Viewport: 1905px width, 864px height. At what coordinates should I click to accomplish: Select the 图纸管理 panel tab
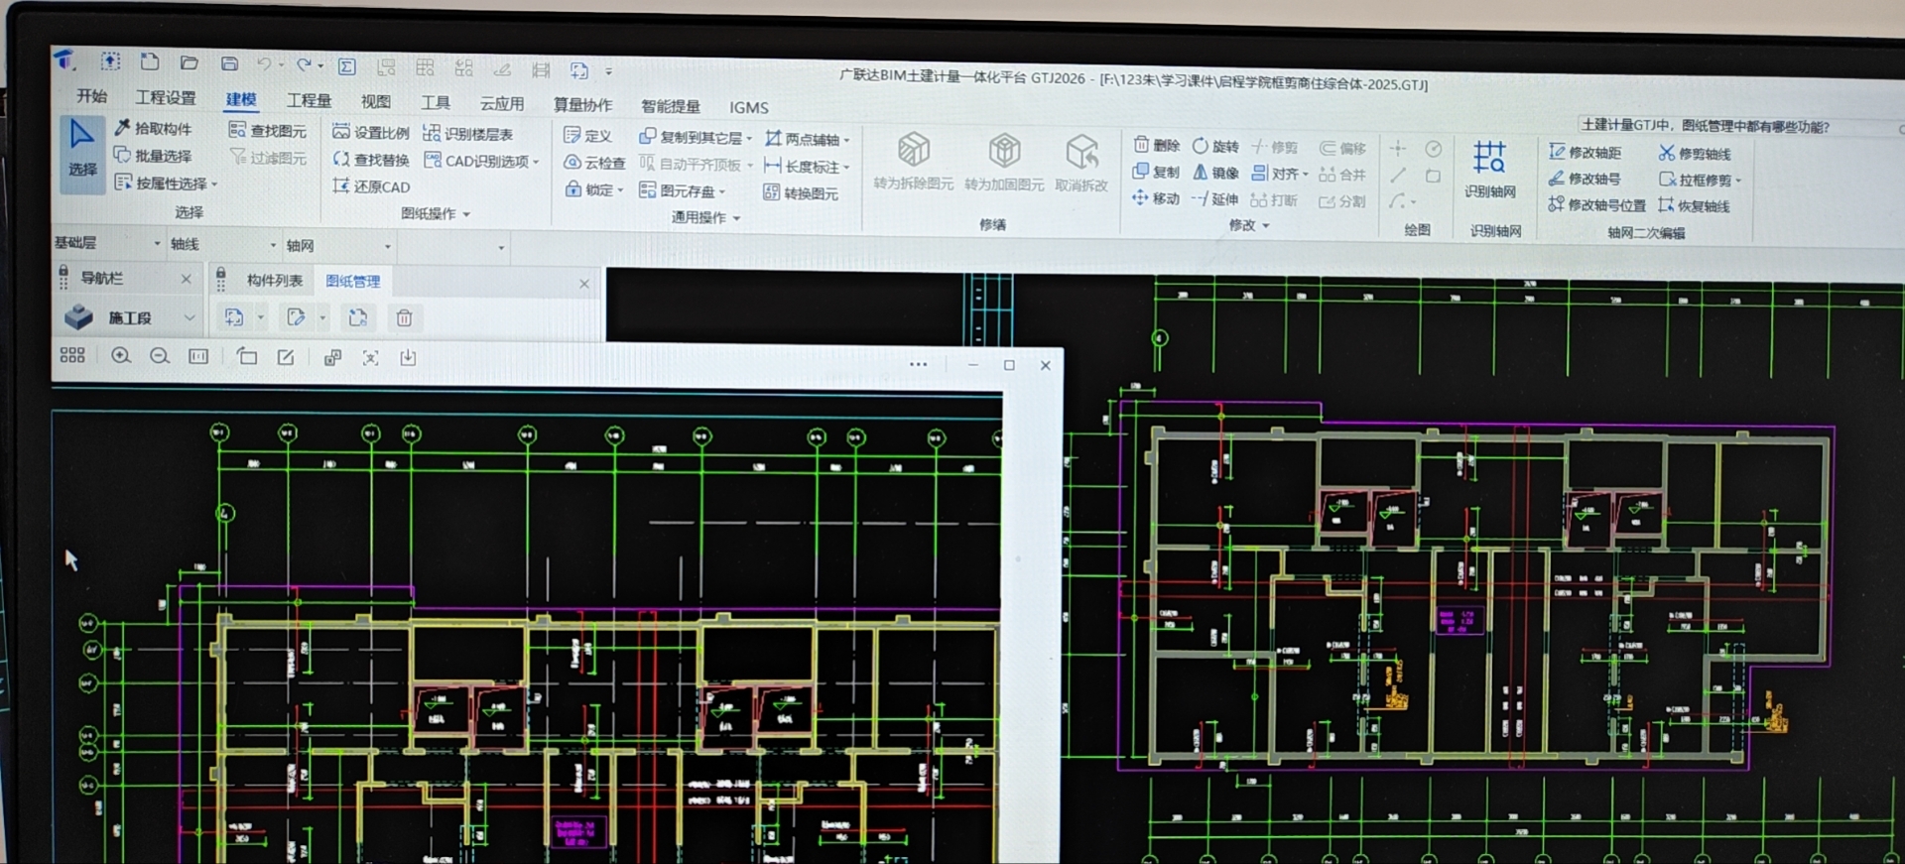[x=353, y=281]
